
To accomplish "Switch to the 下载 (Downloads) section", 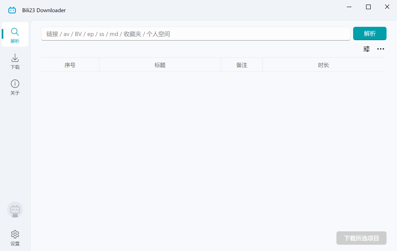I will click(15, 61).
